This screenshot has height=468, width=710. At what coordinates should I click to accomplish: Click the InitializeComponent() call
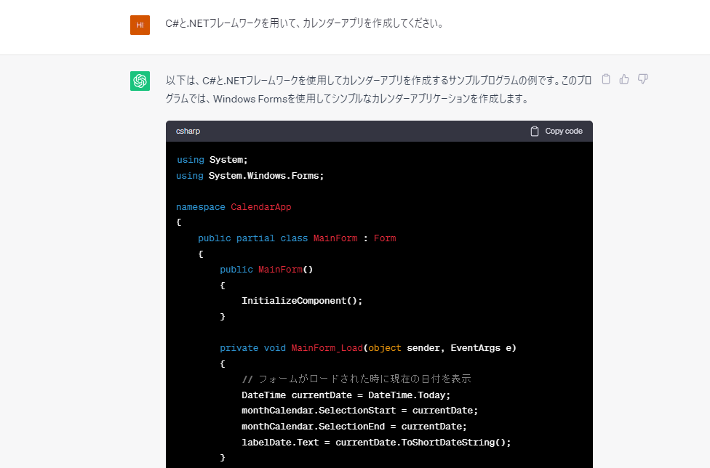pos(302,301)
